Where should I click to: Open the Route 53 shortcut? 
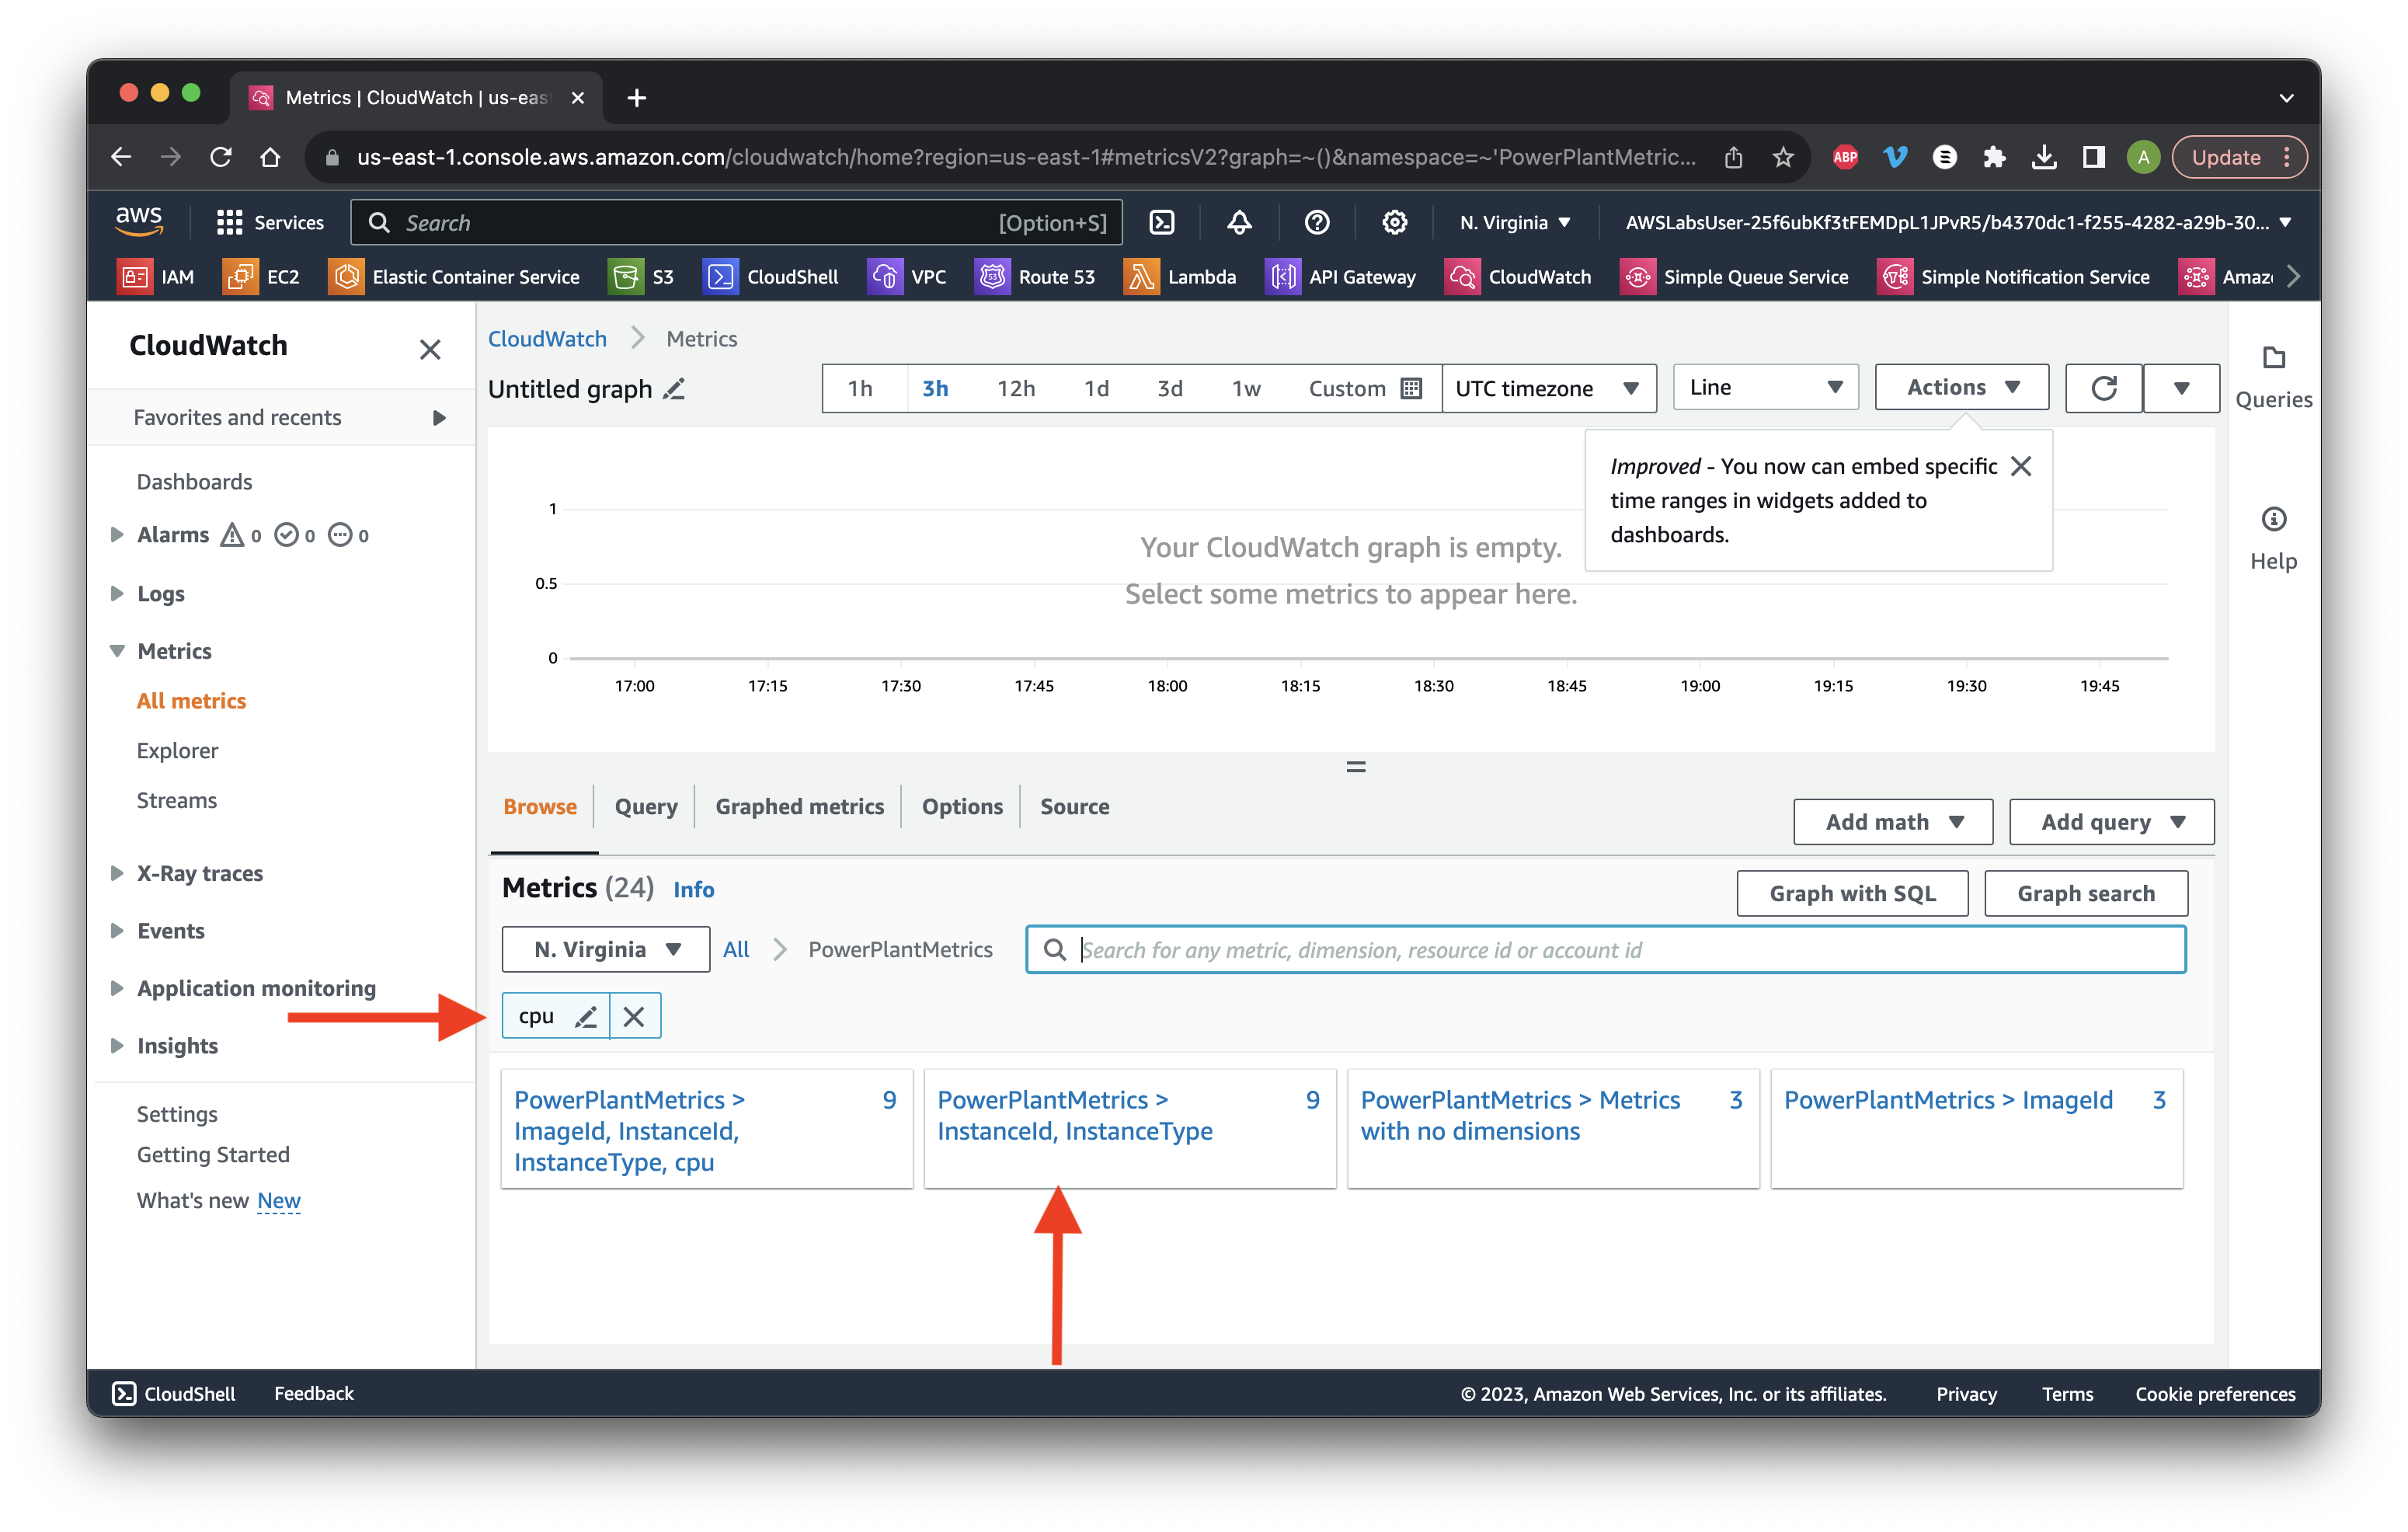coord(1036,277)
